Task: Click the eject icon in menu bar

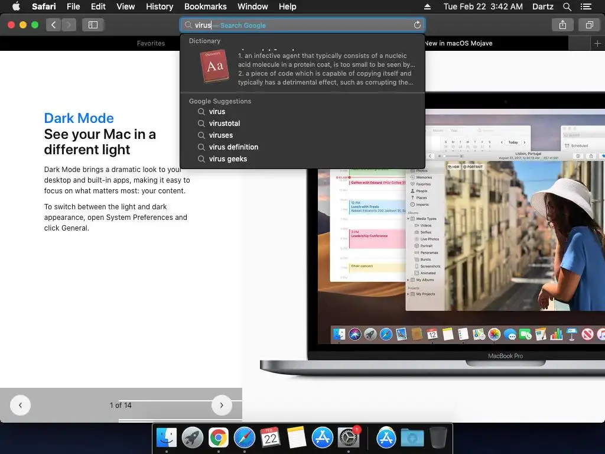Action: pyautogui.click(x=427, y=7)
